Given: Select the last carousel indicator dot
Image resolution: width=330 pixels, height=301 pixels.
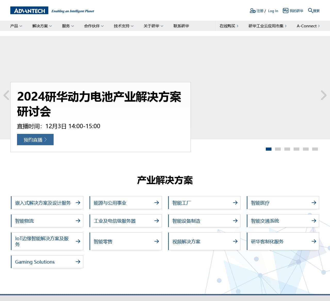Looking at the screenshot, I should 315,149.
